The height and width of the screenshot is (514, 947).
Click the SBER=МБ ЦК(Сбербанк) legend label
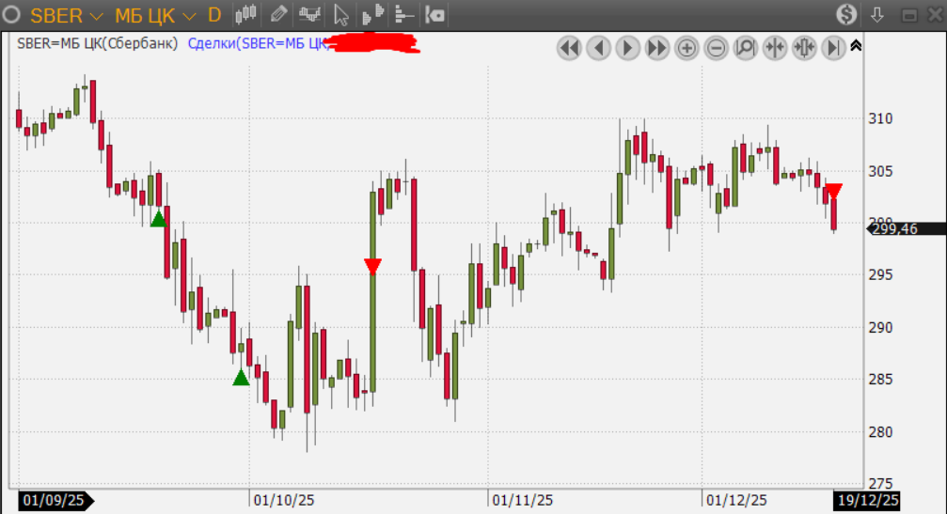pyautogui.click(x=97, y=43)
